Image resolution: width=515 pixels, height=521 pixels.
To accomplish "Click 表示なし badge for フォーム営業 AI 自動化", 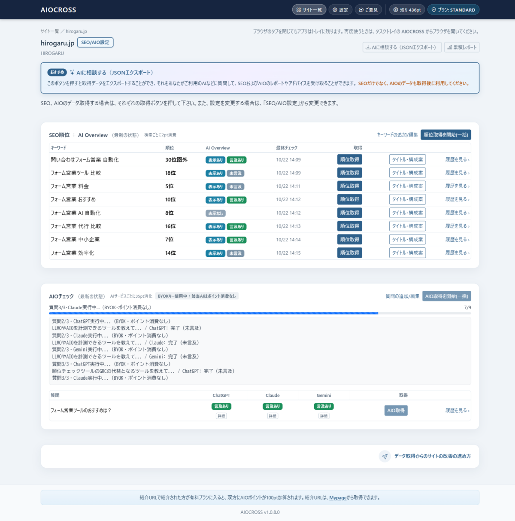I will click(x=215, y=213).
